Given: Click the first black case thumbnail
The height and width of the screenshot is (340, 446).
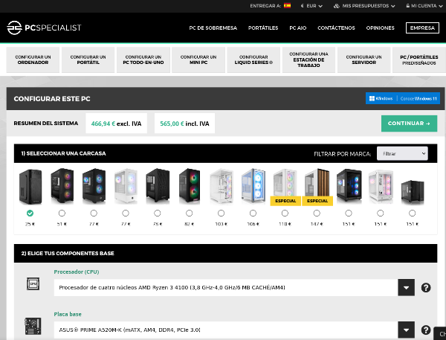Looking at the screenshot, I should 30,186.
